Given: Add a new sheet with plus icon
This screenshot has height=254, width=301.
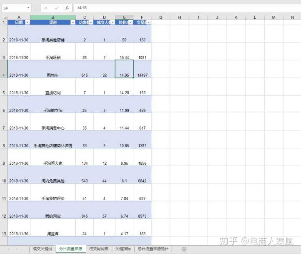Looking at the screenshot, I should coord(184,249).
